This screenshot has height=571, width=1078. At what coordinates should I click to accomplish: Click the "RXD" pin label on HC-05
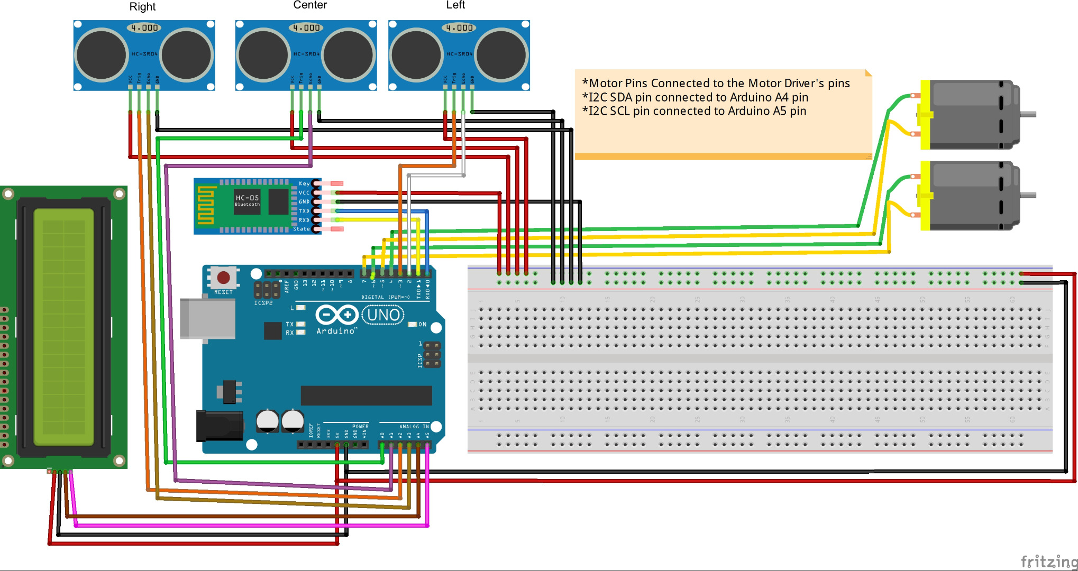304,220
